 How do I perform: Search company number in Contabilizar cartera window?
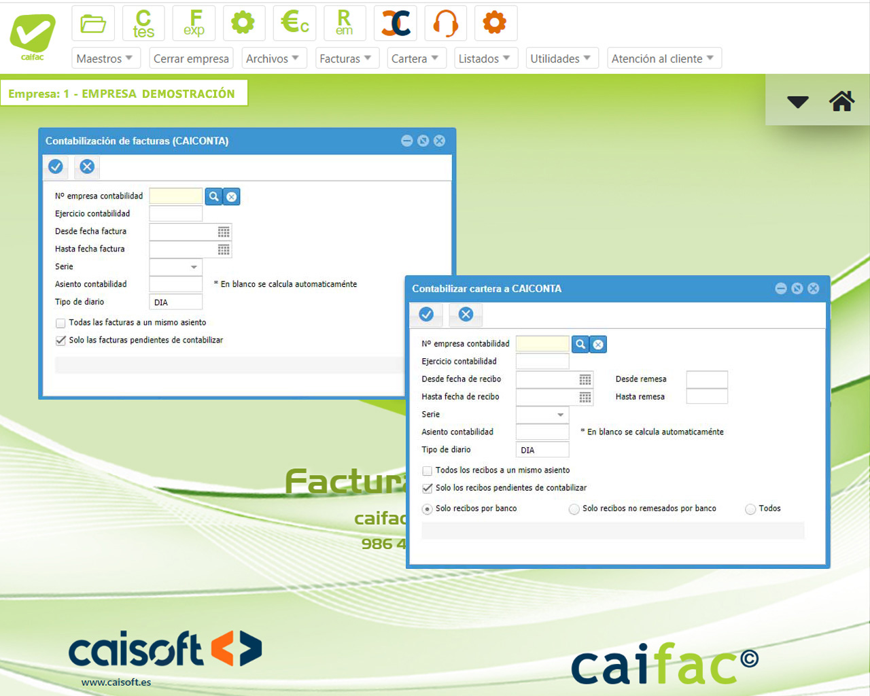[x=580, y=345]
